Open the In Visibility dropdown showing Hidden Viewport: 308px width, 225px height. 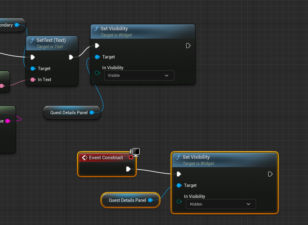221,204
